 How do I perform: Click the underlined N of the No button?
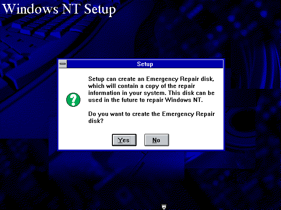point(155,140)
